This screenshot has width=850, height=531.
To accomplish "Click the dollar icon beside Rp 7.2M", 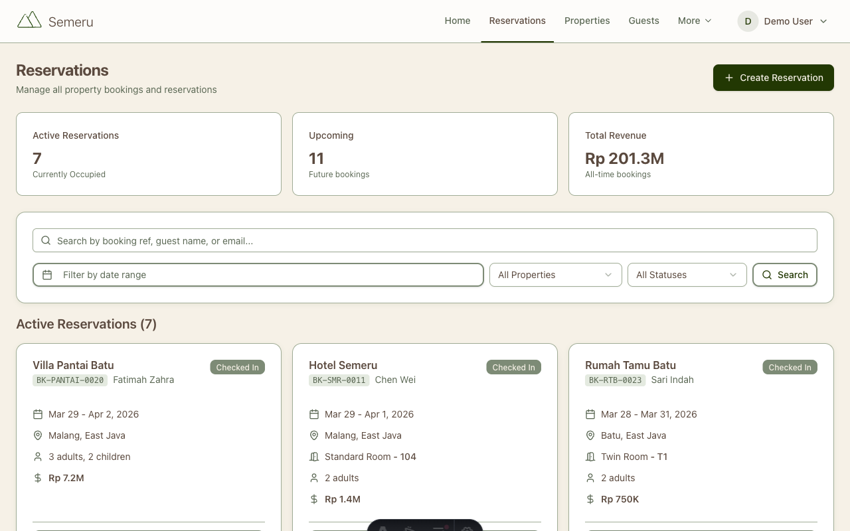I will [38, 478].
